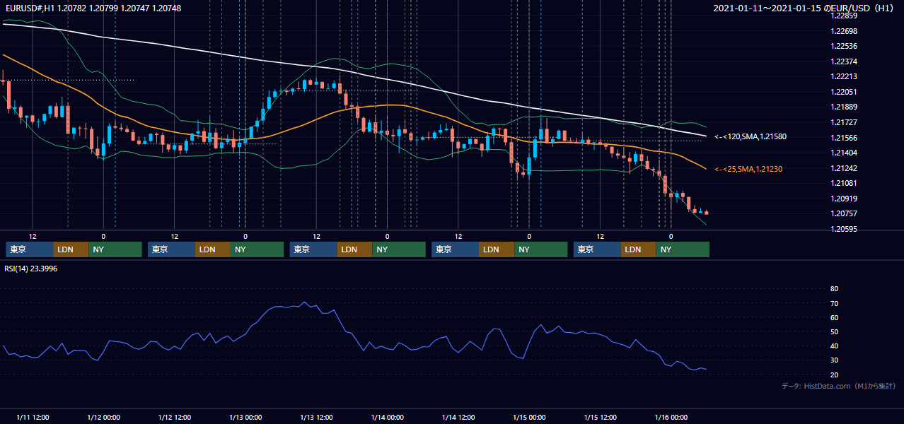Pick the RSI axis value 40
Image resolution: width=904 pixels, height=424 pixels.
click(x=834, y=346)
